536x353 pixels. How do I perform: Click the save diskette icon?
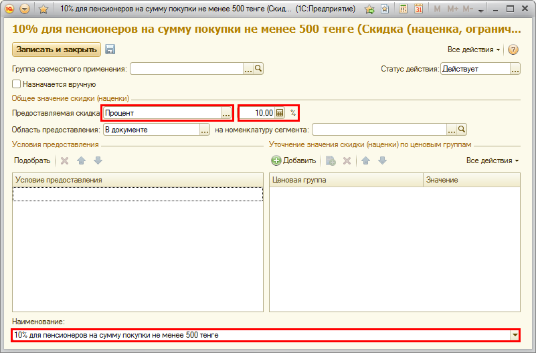110,49
